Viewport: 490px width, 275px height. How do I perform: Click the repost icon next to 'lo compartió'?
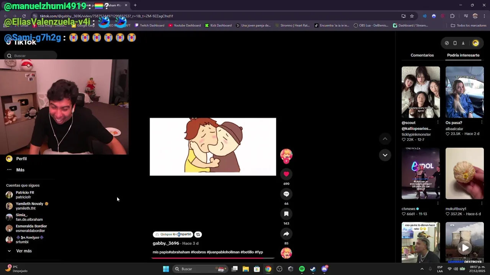(198, 235)
